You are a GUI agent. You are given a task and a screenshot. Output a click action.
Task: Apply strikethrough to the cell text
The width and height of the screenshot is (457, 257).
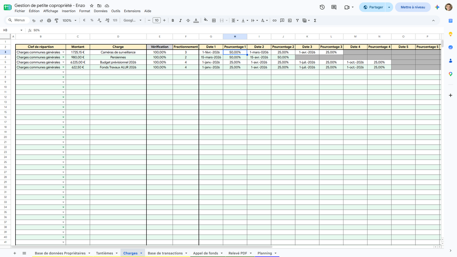pyautogui.click(x=188, y=20)
